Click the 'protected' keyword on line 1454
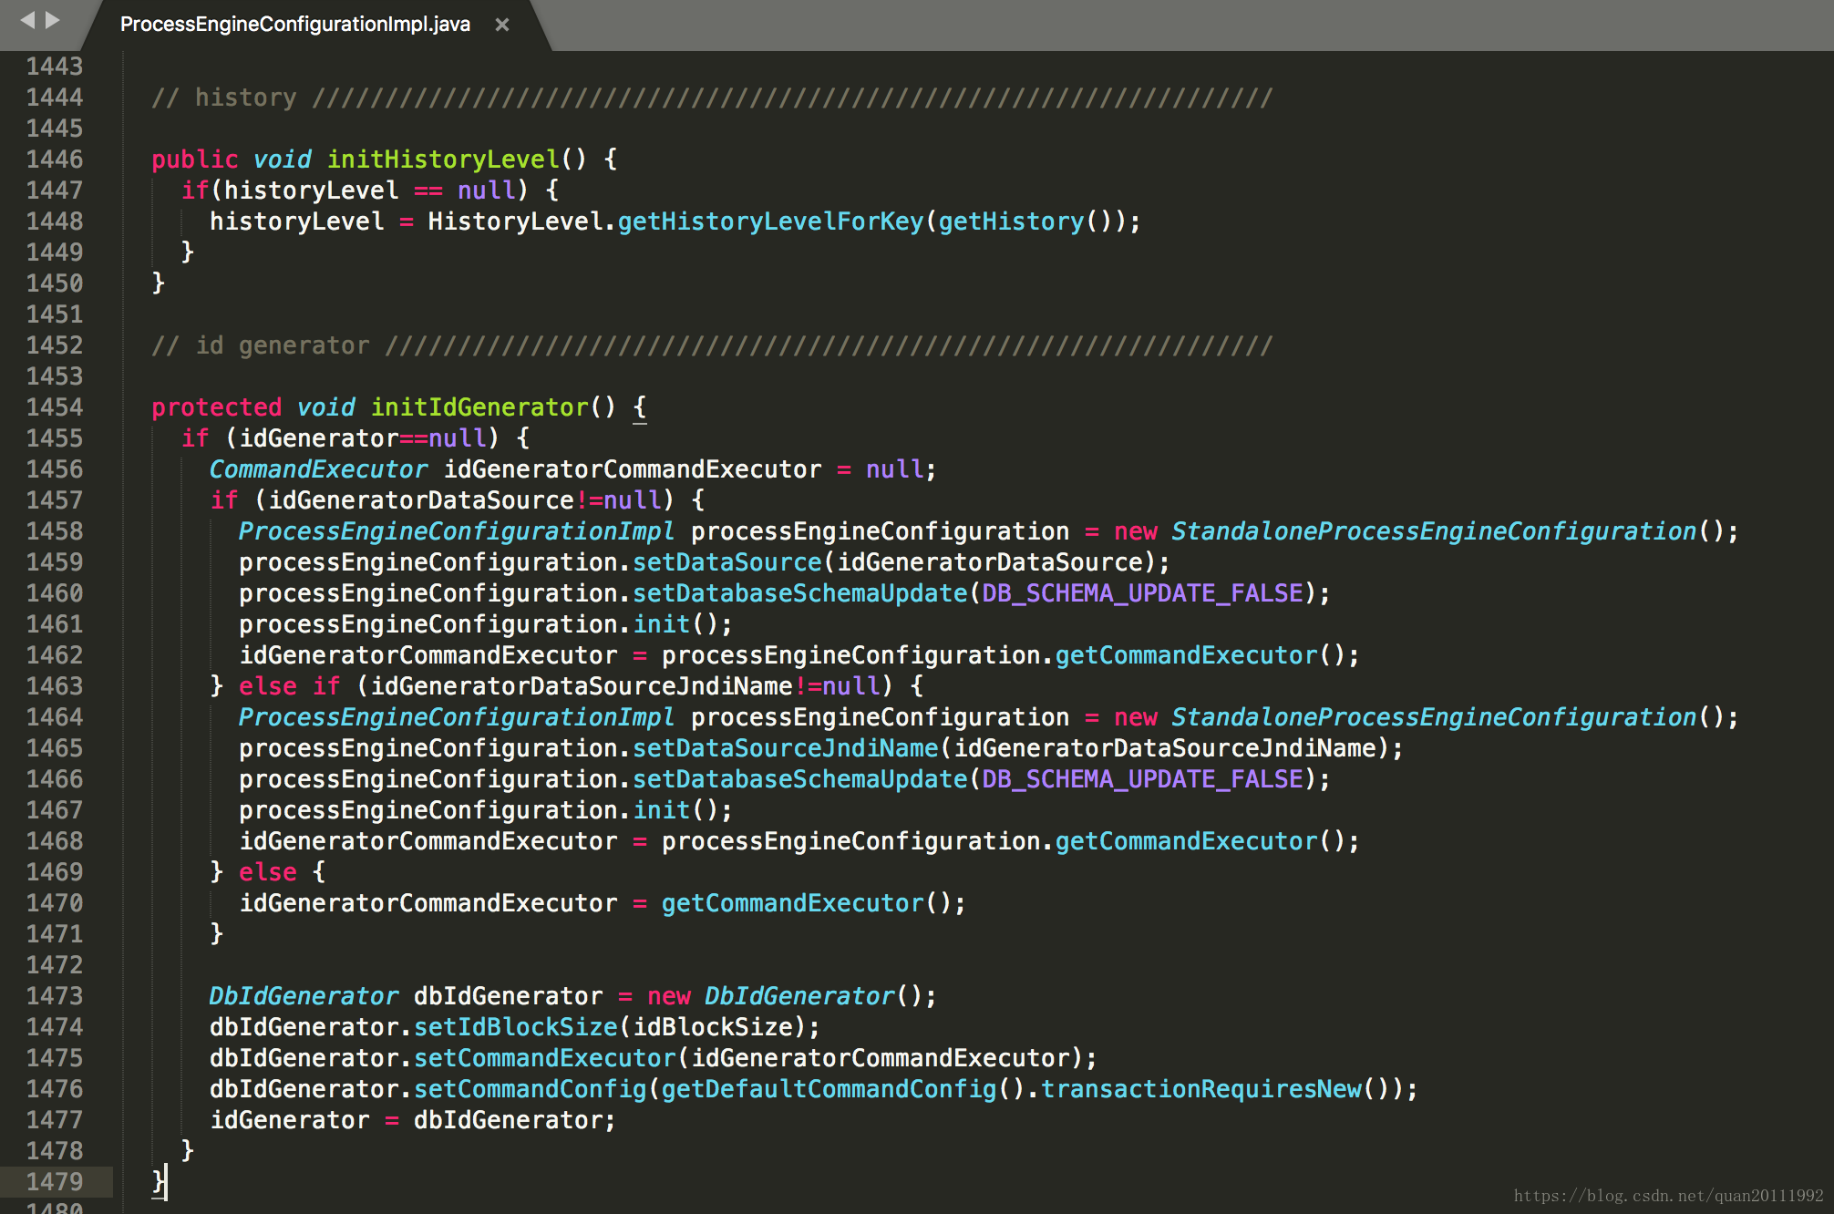The width and height of the screenshot is (1834, 1214). pyautogui.click(x=217, y=407)
